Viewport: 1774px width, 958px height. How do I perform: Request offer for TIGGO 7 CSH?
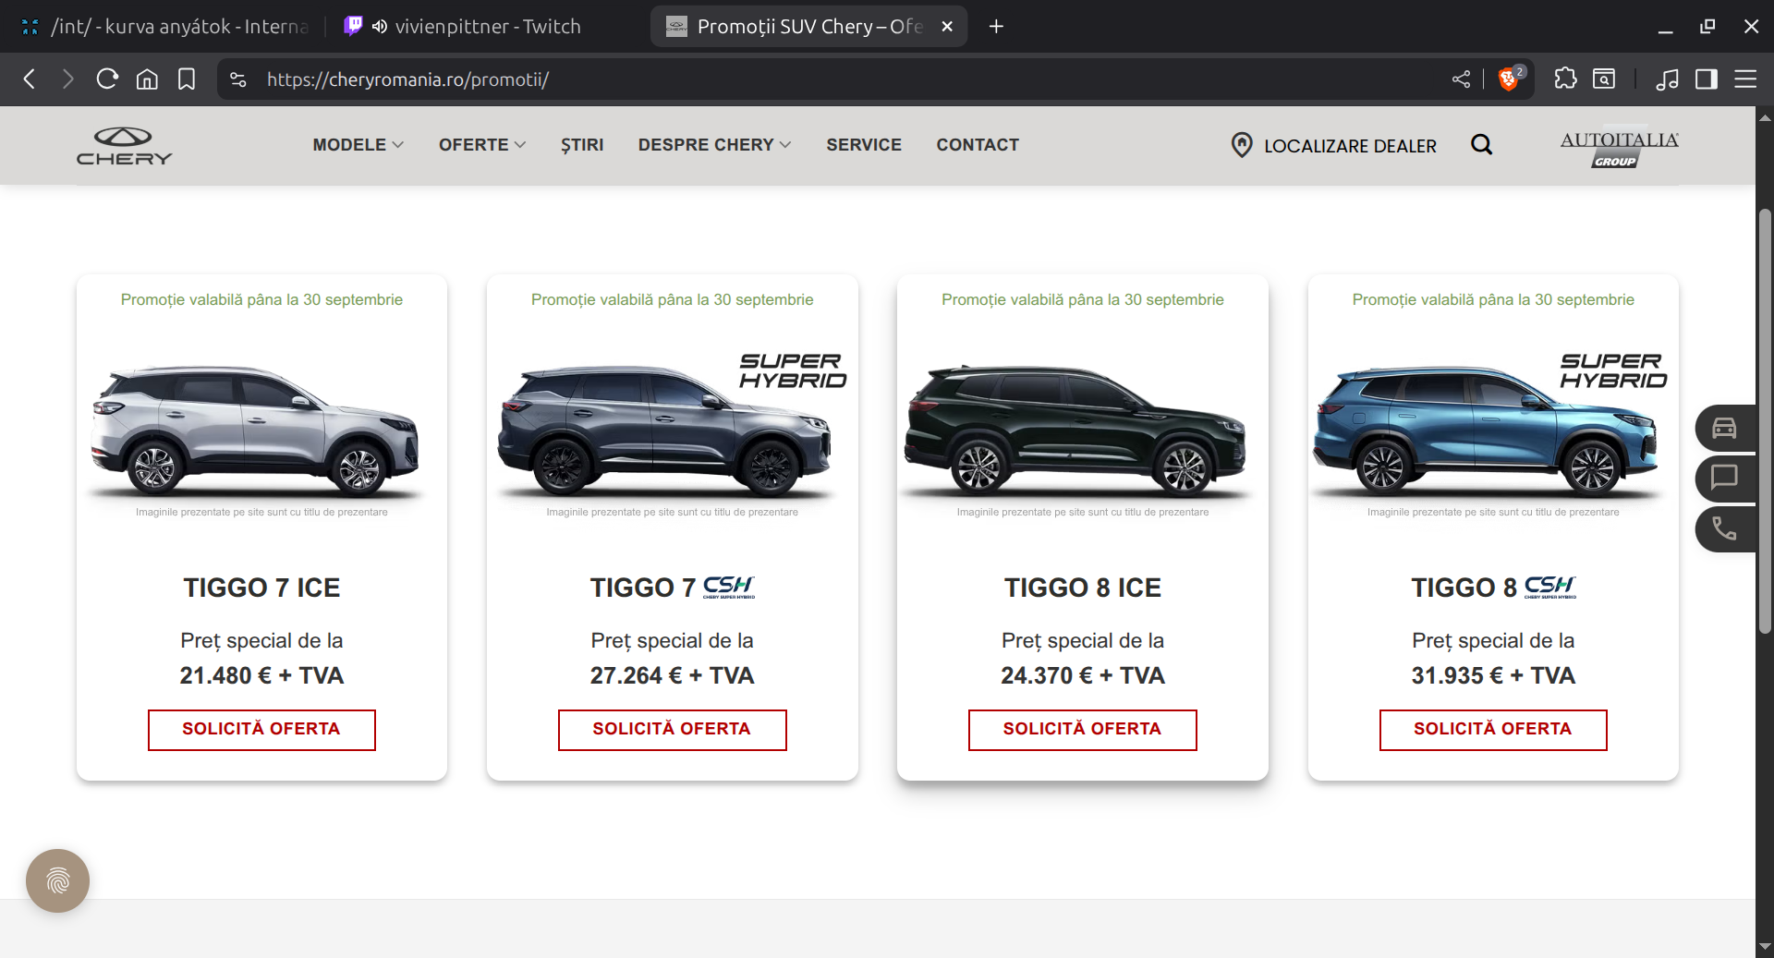672,730
